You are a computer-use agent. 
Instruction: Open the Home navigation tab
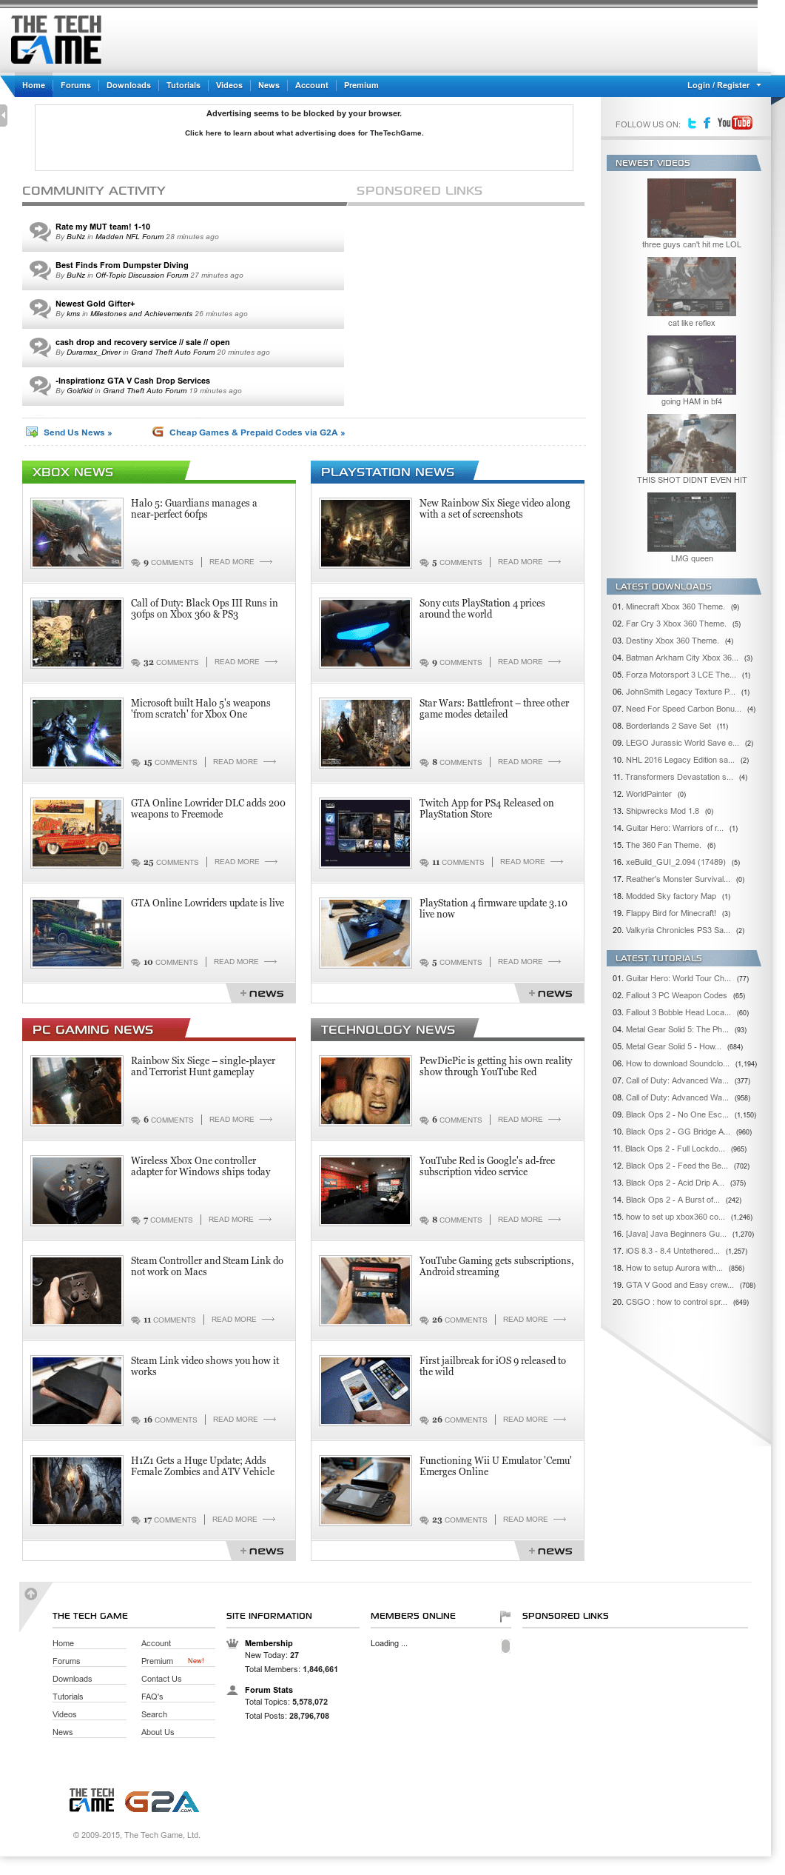(x=33, y=86)
